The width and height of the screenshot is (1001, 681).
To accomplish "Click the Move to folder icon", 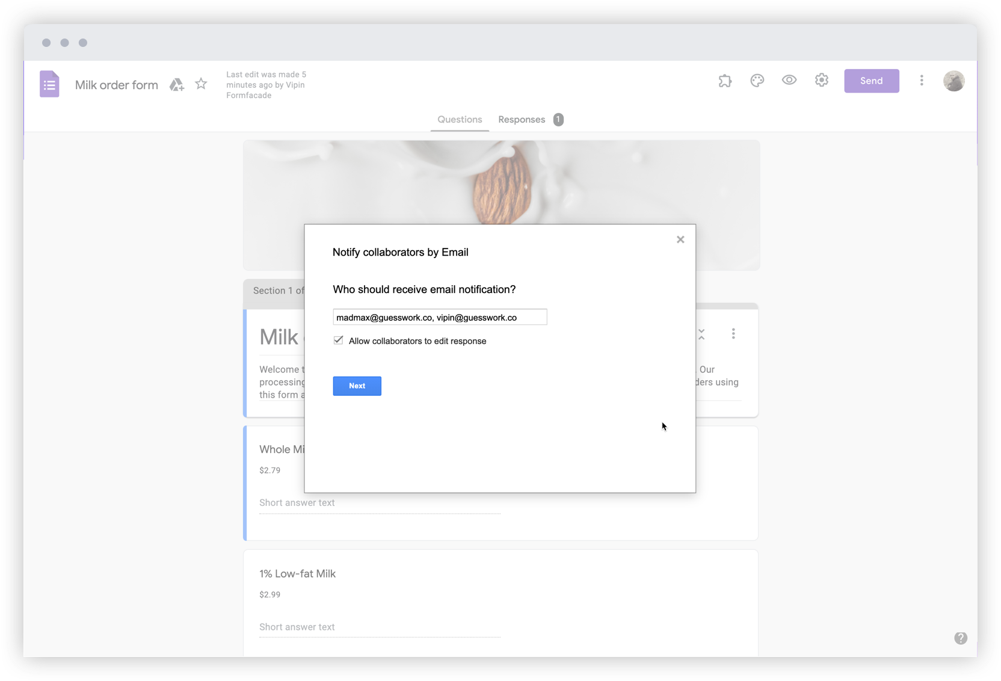I will [x=176, y=85].
